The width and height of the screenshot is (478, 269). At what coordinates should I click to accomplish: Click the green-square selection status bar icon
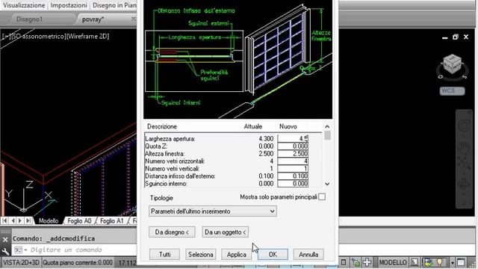356,262
